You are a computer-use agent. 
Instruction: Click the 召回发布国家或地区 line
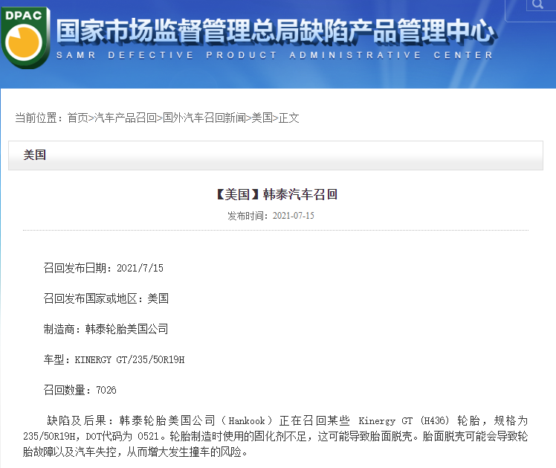coord(106,298)
